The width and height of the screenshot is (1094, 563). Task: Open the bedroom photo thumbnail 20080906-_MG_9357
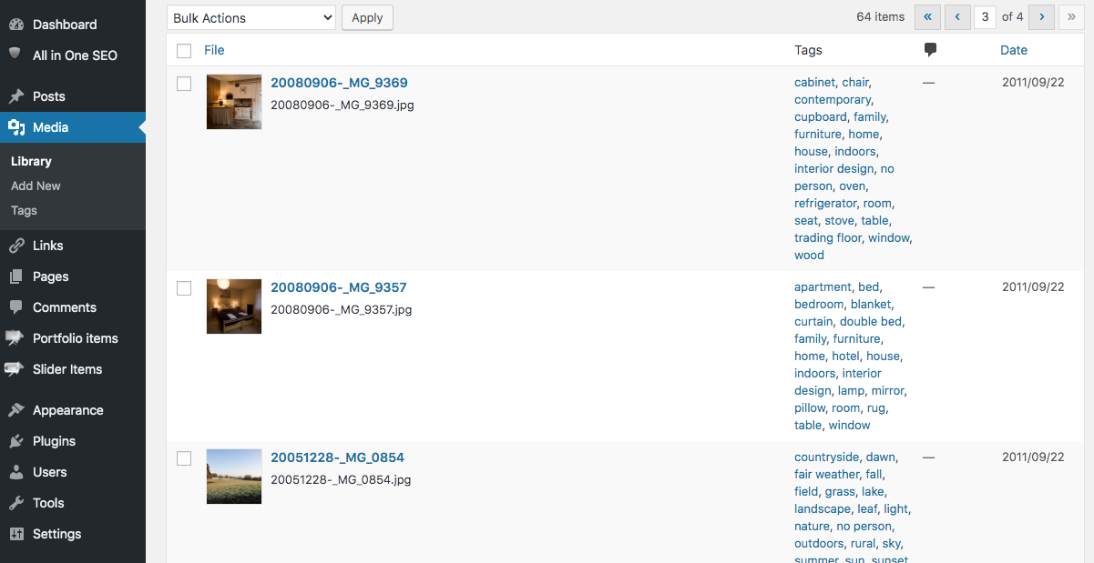234,307
